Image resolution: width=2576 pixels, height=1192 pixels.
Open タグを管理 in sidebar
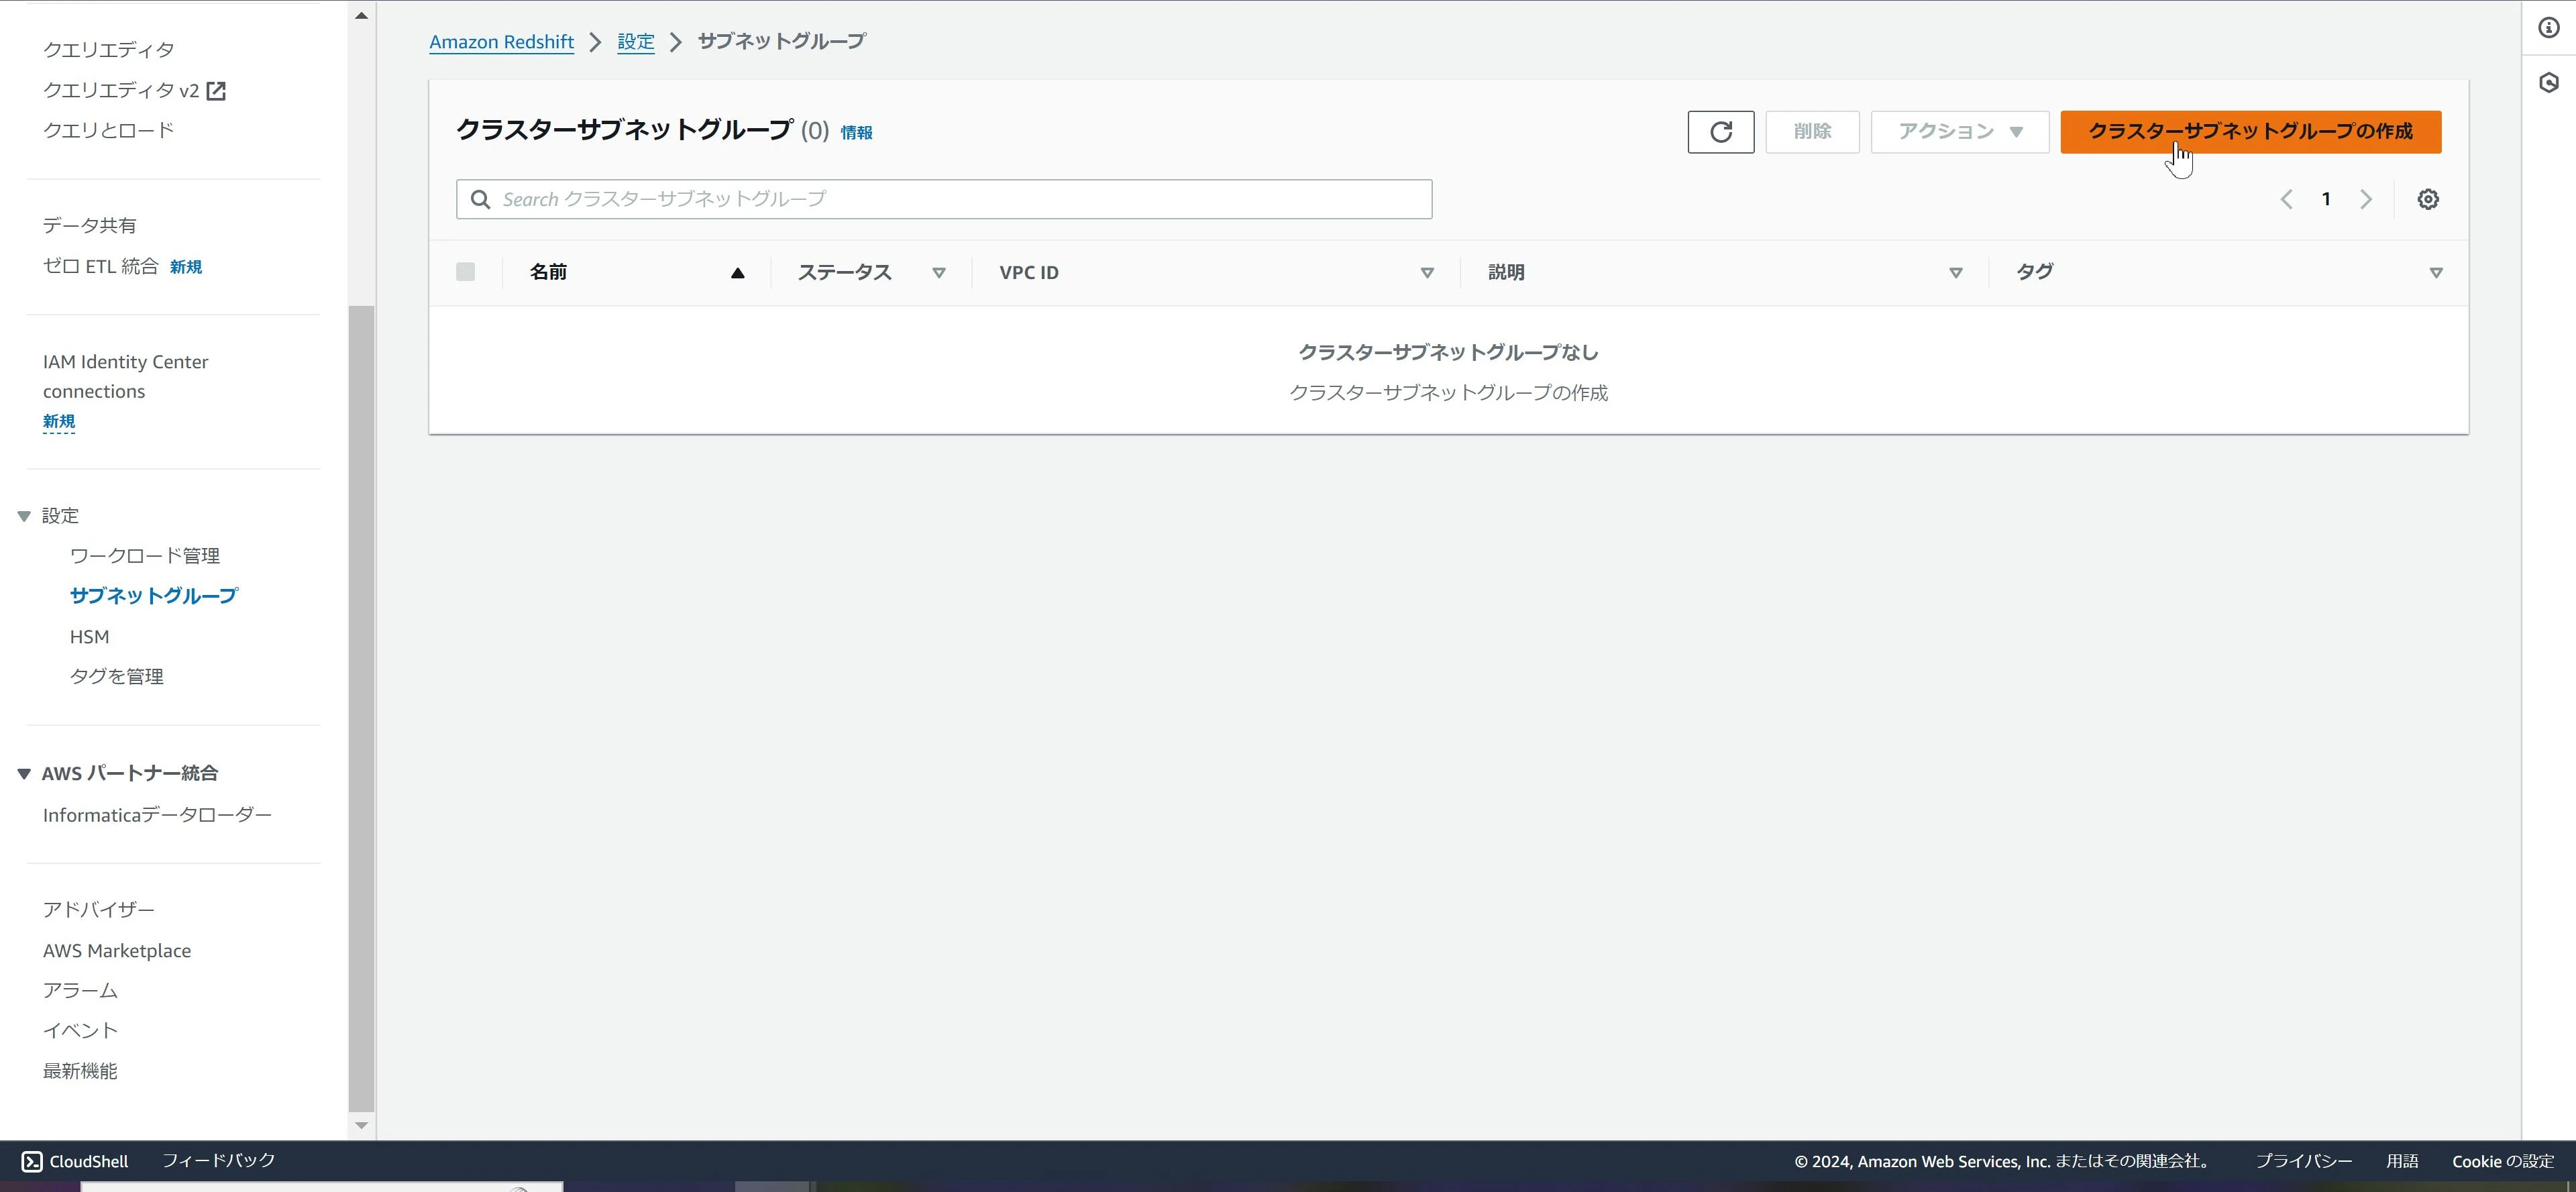coord(116,676)
